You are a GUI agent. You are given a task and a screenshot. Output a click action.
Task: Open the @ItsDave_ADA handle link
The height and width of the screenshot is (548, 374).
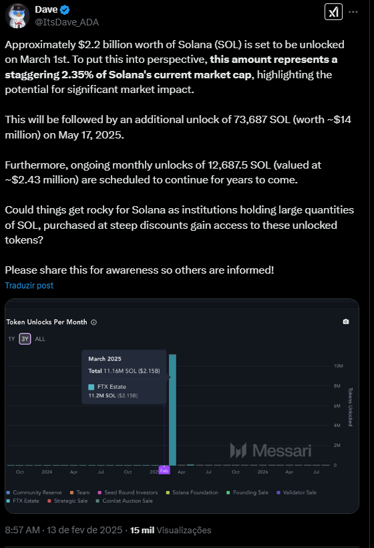click(x=67, y=22)
